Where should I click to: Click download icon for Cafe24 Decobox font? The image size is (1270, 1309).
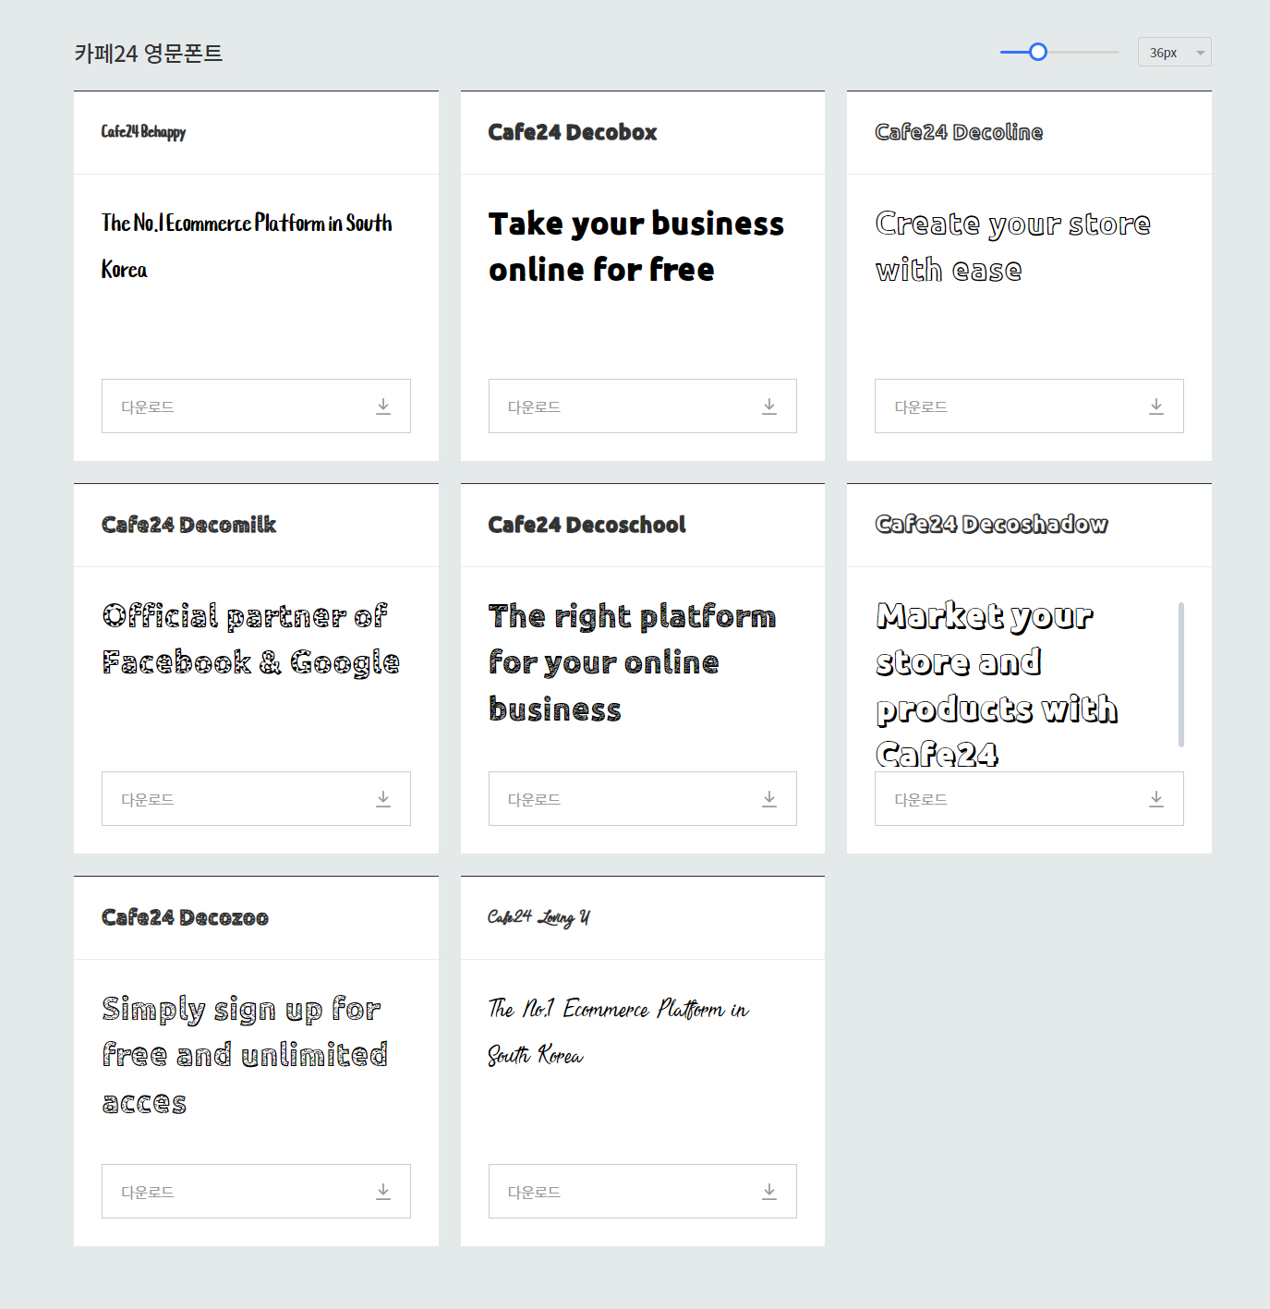[x=769, y=406]
